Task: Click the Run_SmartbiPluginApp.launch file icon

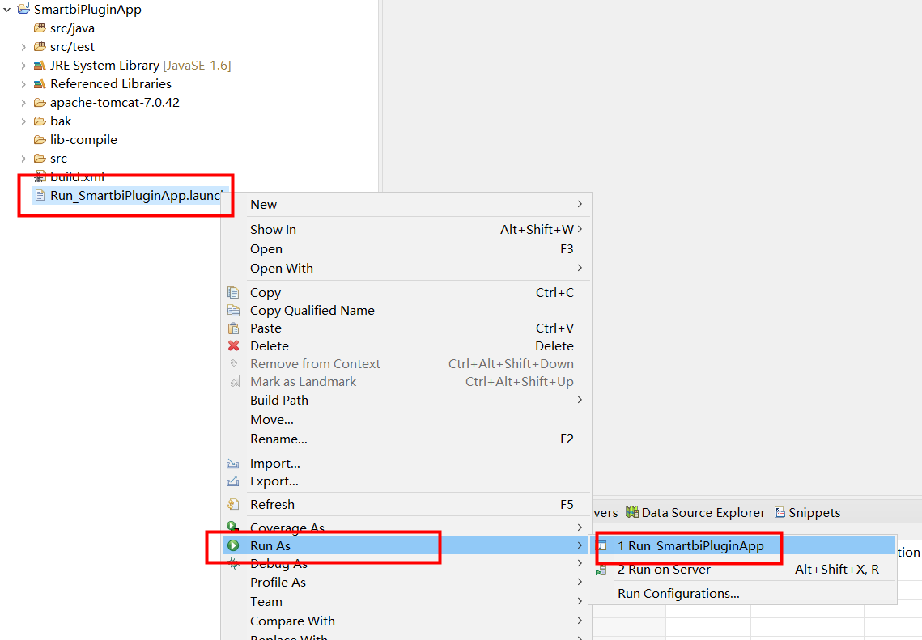Action: point(40,195)
